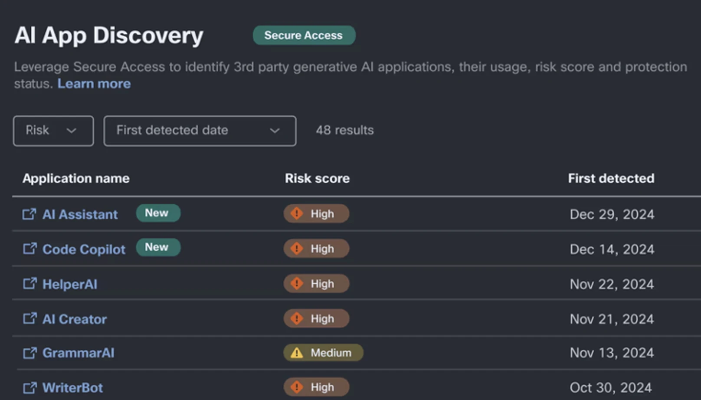Click the external link icon beside AI Assistant
Image resolution: width=701 pixels, height=400 pixels.
pyautogui.click(x=29, y=214)
